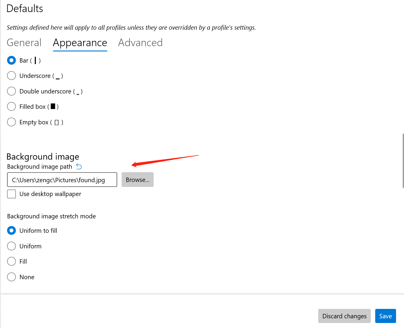
Task: Click inside the background image path field
Action: 62,180
